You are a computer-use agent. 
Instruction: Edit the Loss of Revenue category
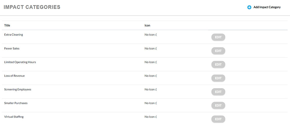coord(218,78)
